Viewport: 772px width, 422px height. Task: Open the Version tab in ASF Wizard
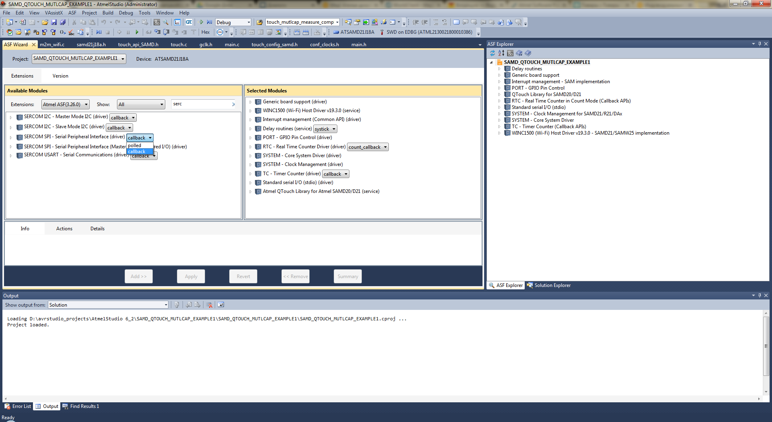click(60, 76)
